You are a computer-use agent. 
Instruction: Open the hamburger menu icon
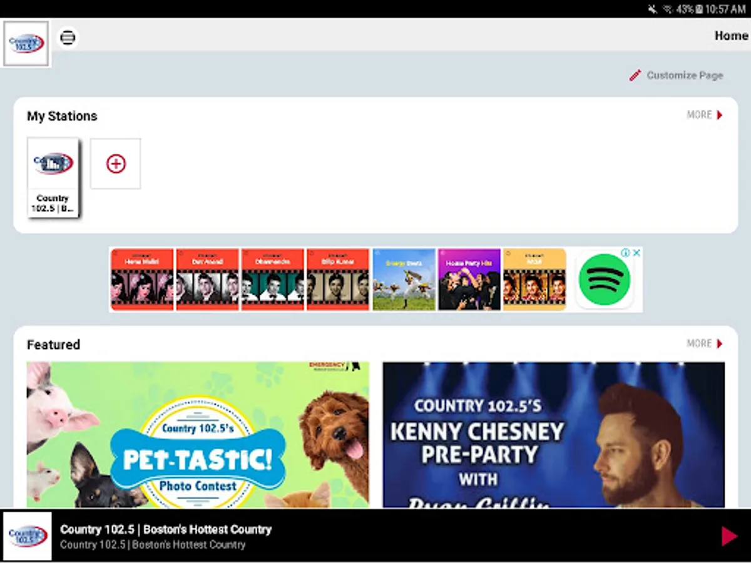(x=68, y=38)
